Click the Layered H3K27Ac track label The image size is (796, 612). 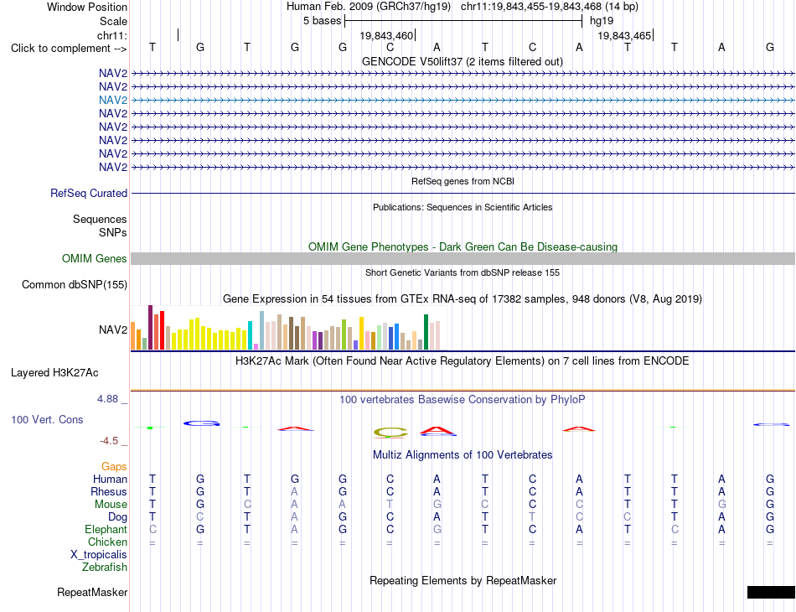[x=54, y=373]
